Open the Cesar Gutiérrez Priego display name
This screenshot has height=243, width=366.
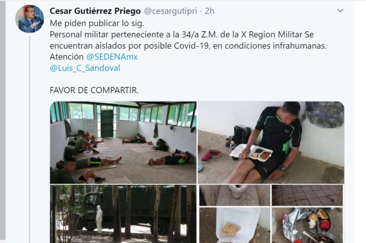pos(95,11)
